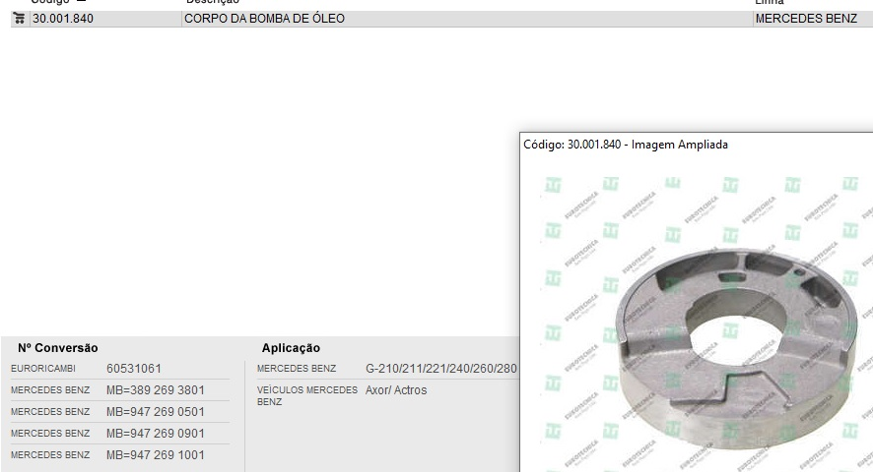Select the product code cell 30.001.840

(x=63, y=19)
